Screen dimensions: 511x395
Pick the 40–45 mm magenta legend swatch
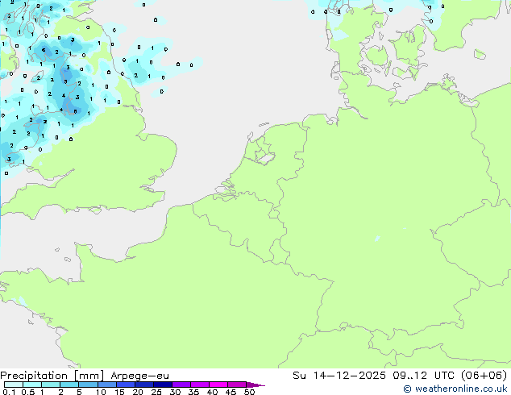(x=218, y=385)
